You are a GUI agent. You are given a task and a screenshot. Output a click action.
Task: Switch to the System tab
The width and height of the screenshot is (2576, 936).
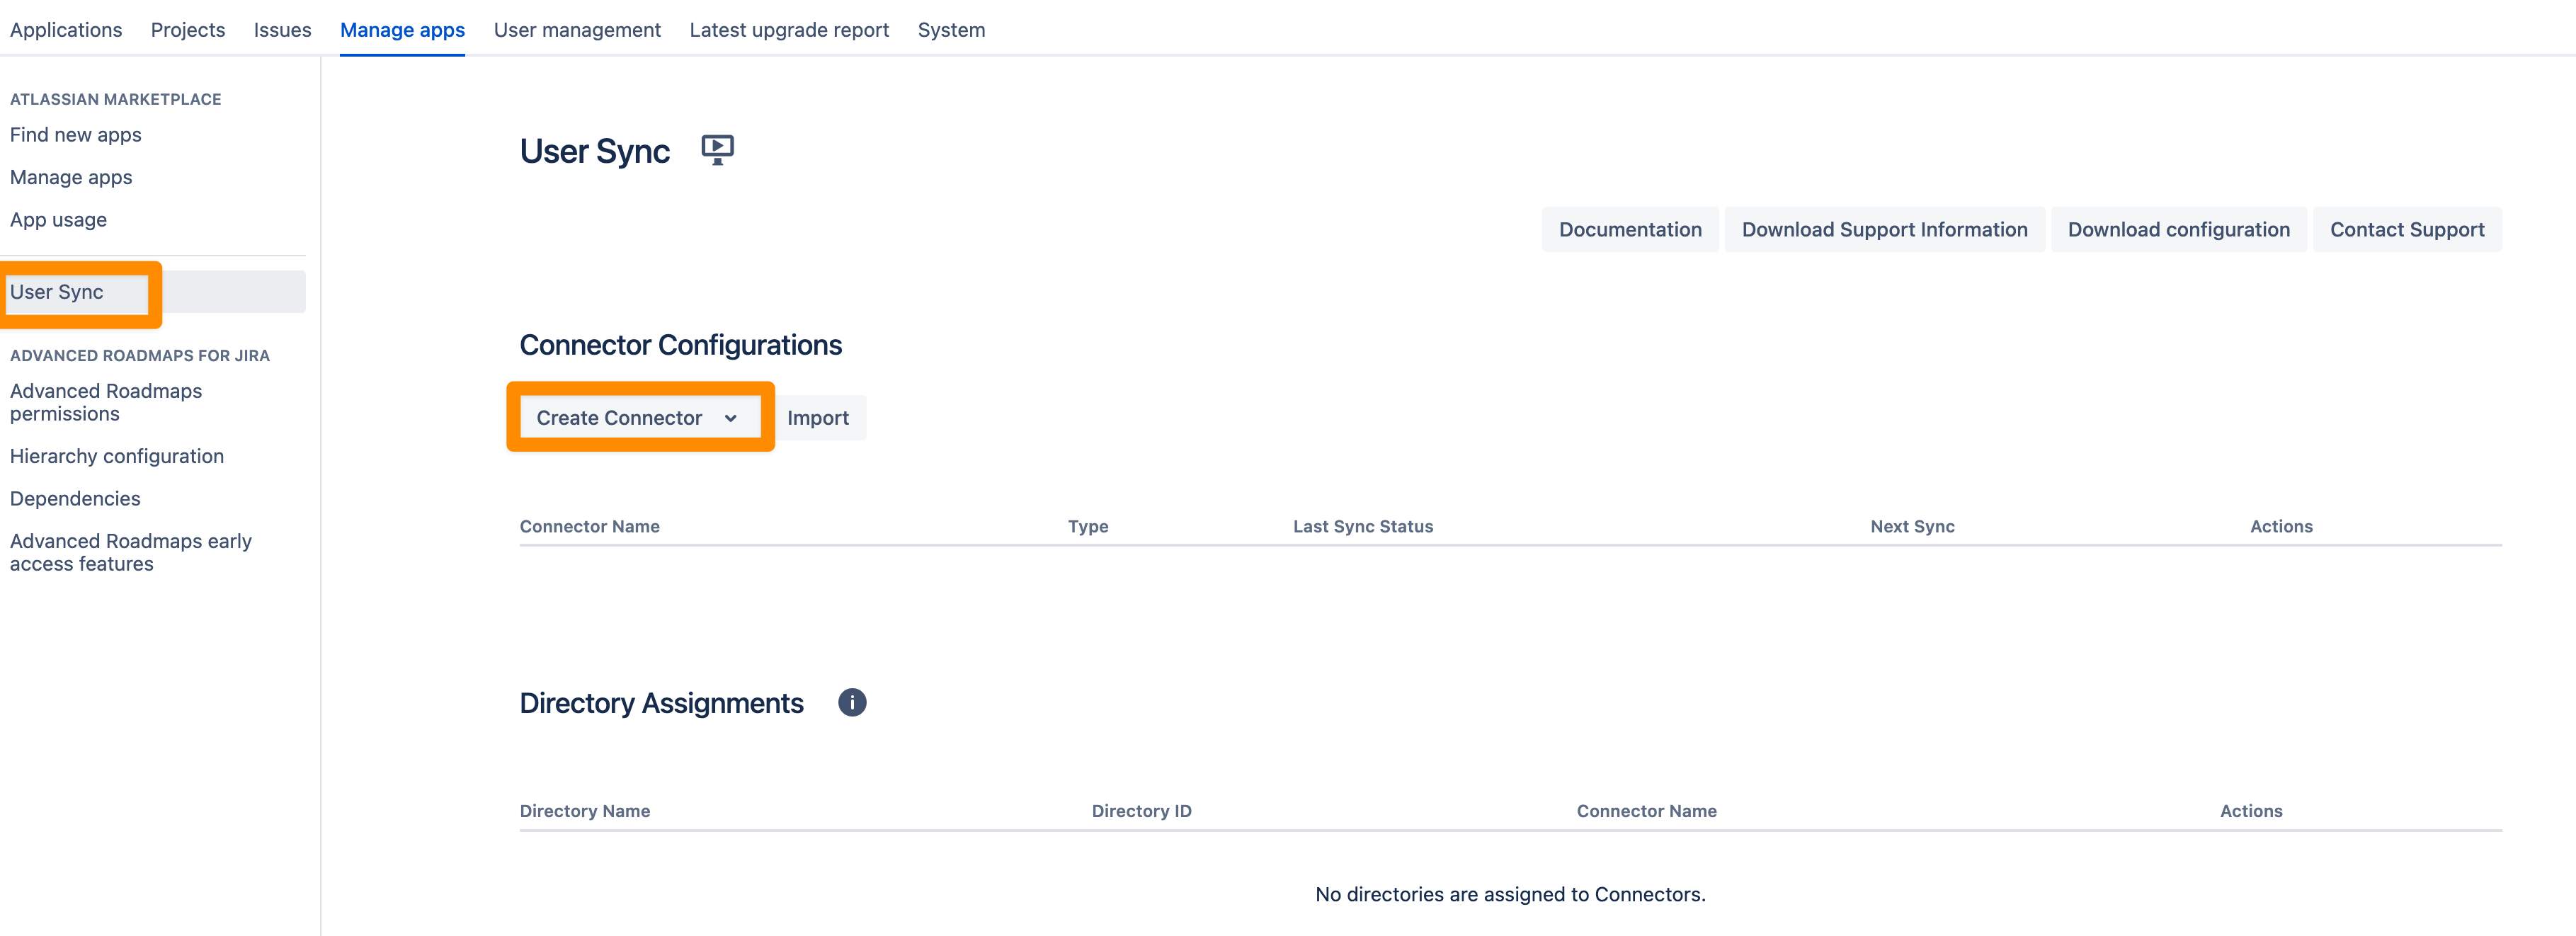click(x=951, y=30)
